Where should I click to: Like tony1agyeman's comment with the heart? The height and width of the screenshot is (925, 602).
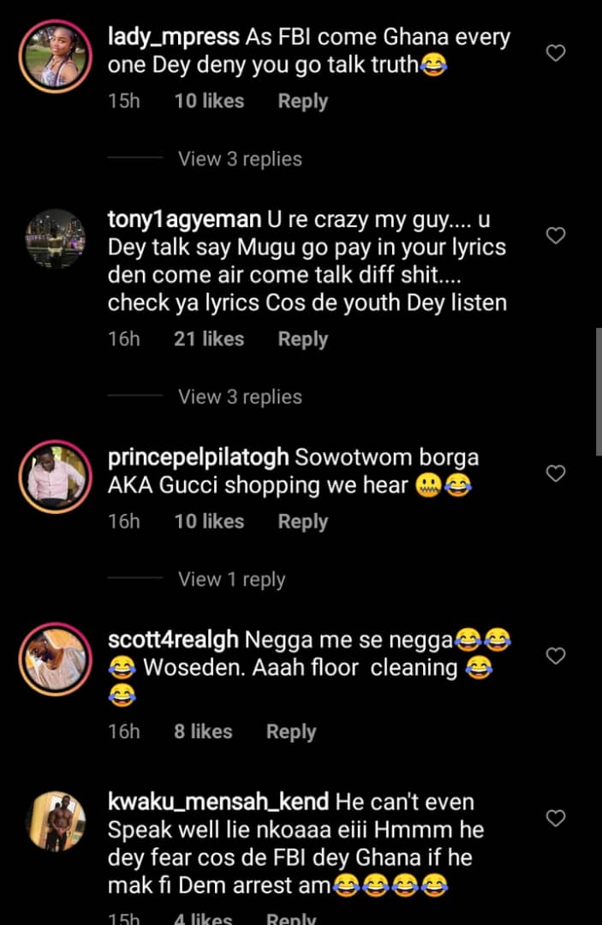point(556,236)
